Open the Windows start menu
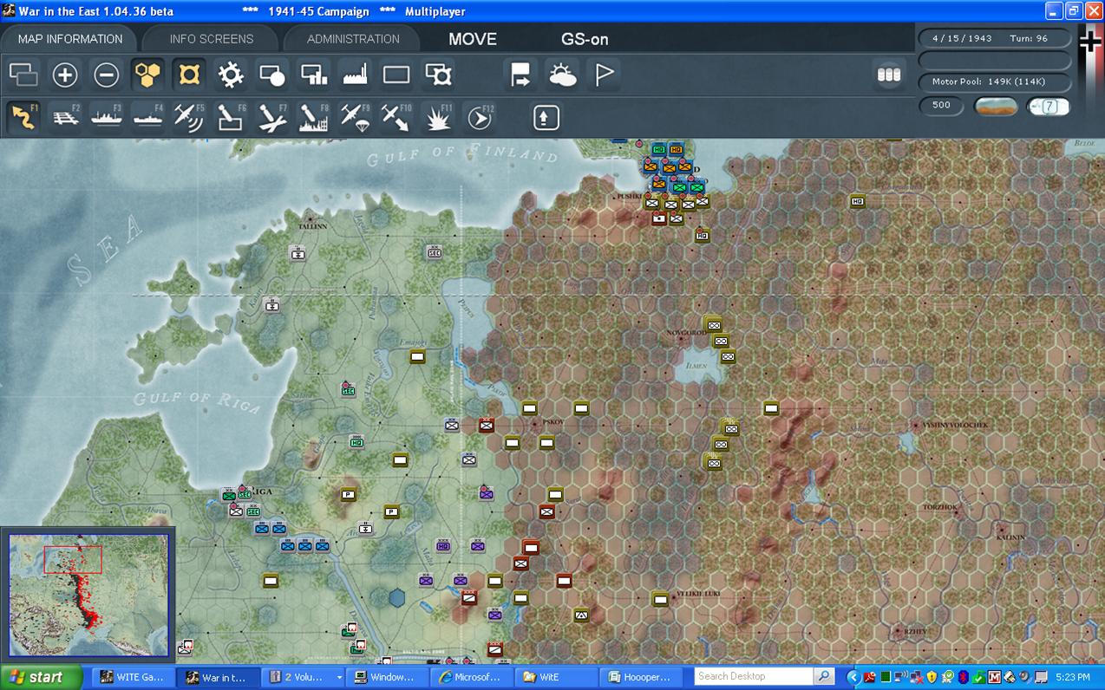This screenshot has height=690, width=1105. (x=42, y=678)
